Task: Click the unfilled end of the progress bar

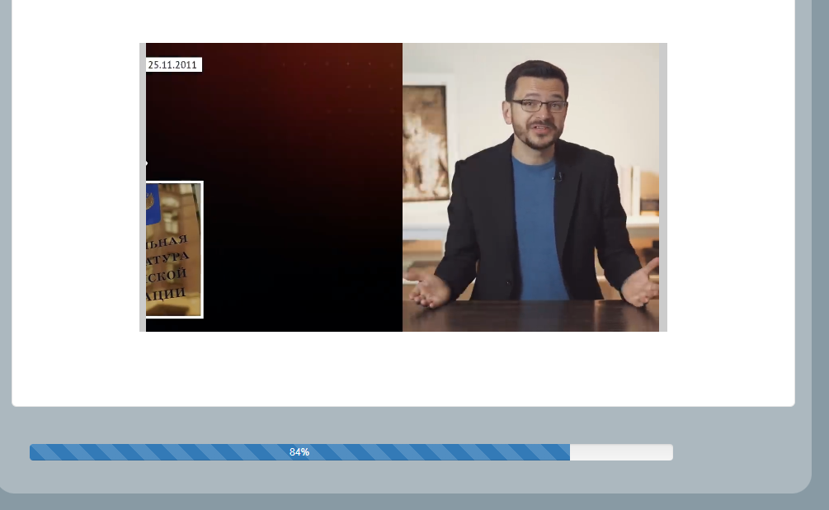Action: [621, 451]
